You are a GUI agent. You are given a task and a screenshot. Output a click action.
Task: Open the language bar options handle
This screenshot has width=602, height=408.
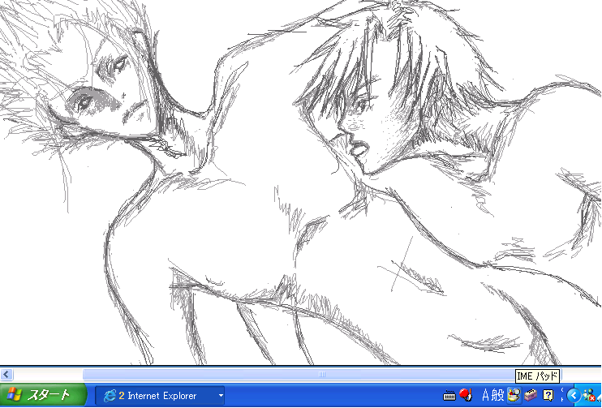coord(561,396)
